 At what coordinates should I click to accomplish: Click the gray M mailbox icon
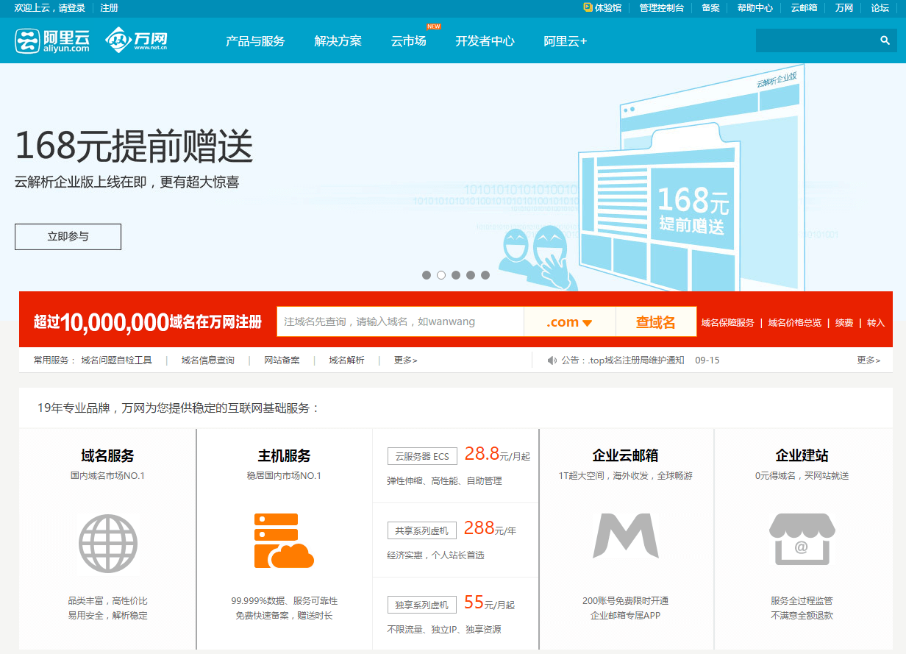point(626,536)
